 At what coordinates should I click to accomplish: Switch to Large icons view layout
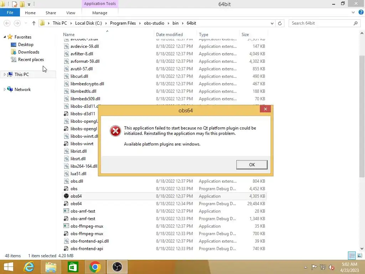(x=360, y=255)
